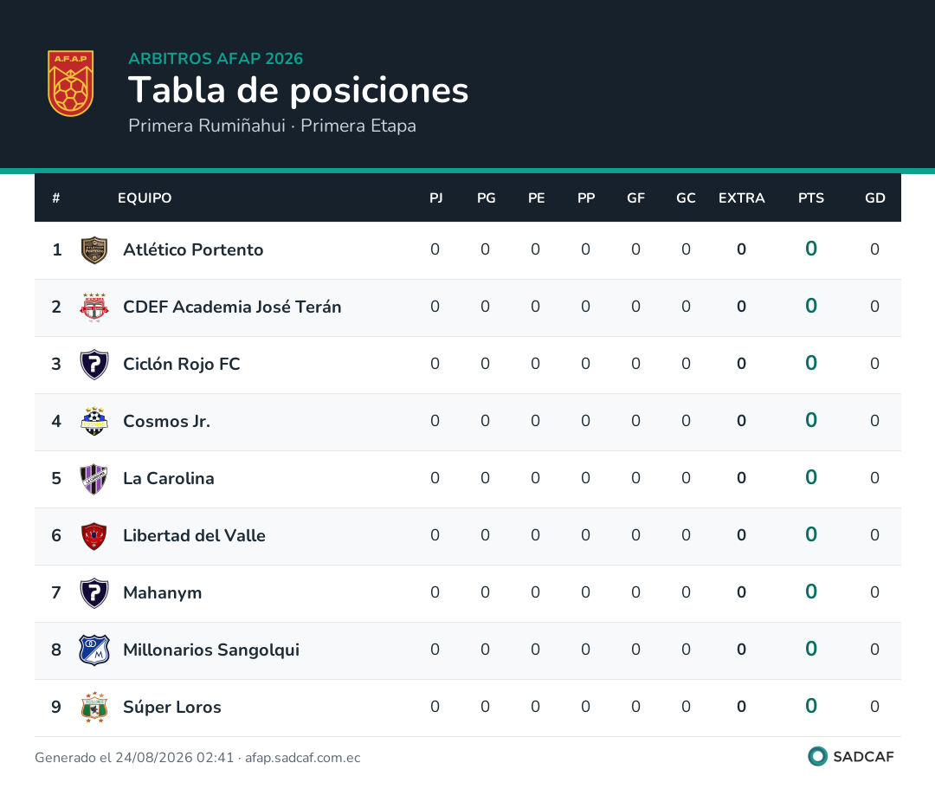The width and height of the screenshot is (935, 802).
Task: Click Mahanym question-mark crest
Action: tap(94, 593)
